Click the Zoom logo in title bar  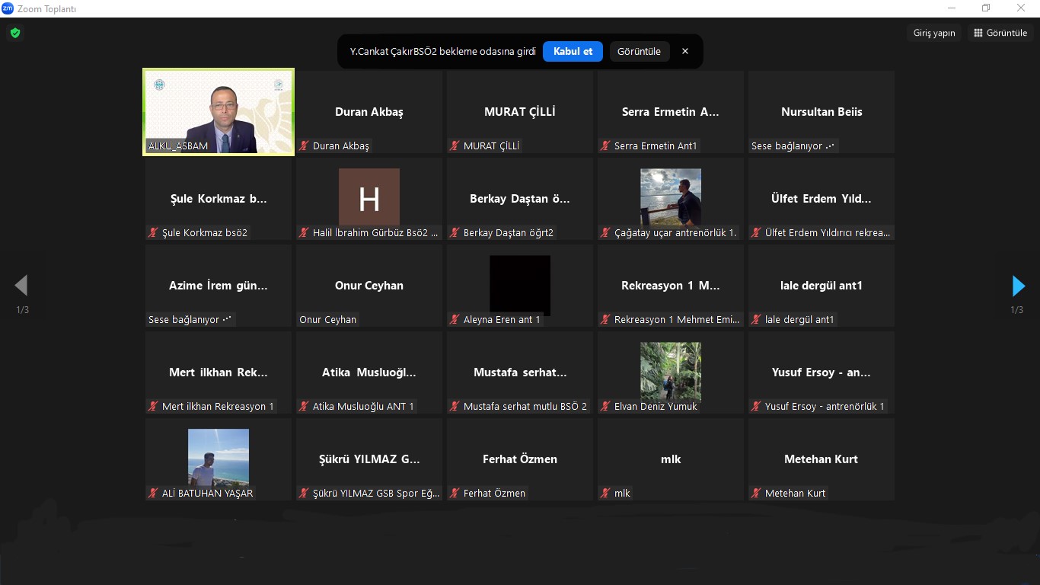point(8,8)
